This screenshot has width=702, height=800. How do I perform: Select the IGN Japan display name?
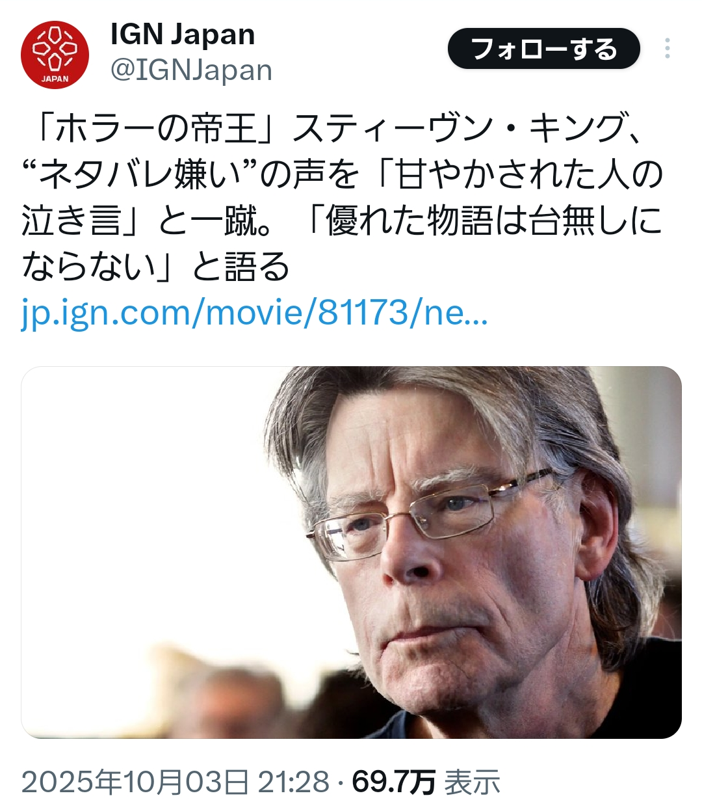click(x=183, y=34)
